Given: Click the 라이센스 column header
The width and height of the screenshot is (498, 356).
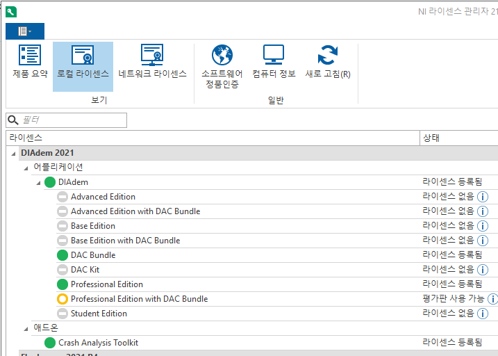Looking at the screenshot, I should click(213, 138).
